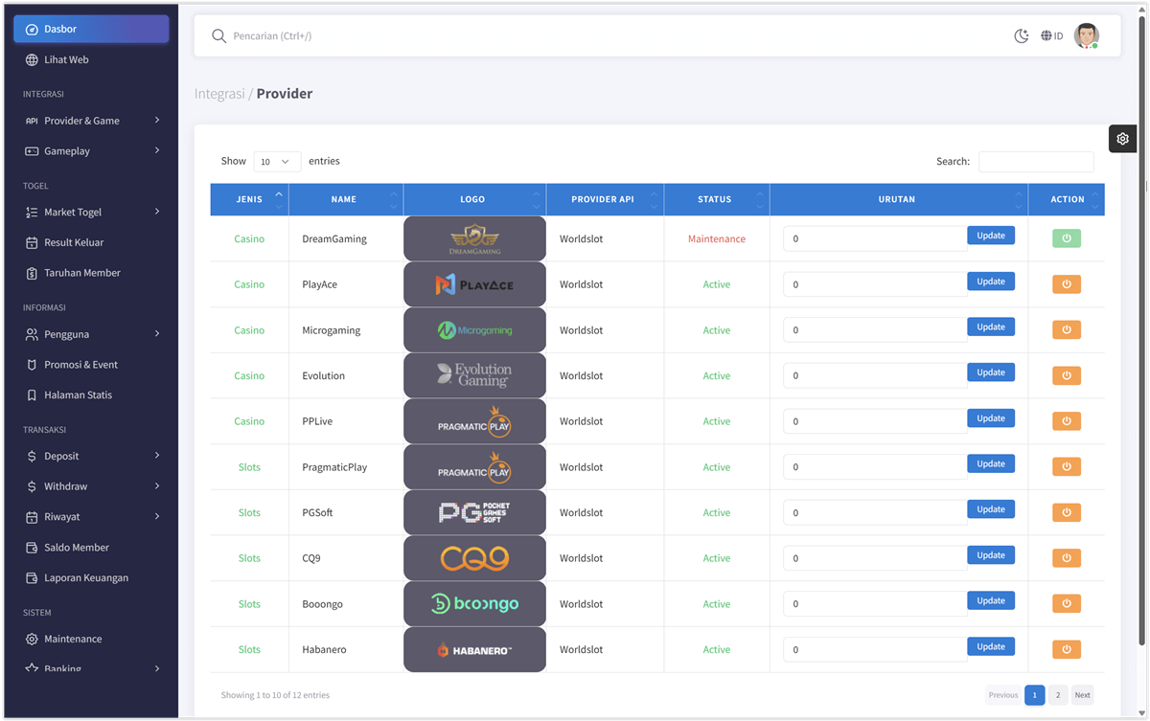Click Update for Microgaming
Screen dimensions: 1150x721
click(x=990, y=327)
